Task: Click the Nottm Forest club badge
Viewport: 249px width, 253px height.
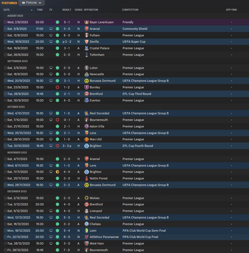Action: [86, 178]
